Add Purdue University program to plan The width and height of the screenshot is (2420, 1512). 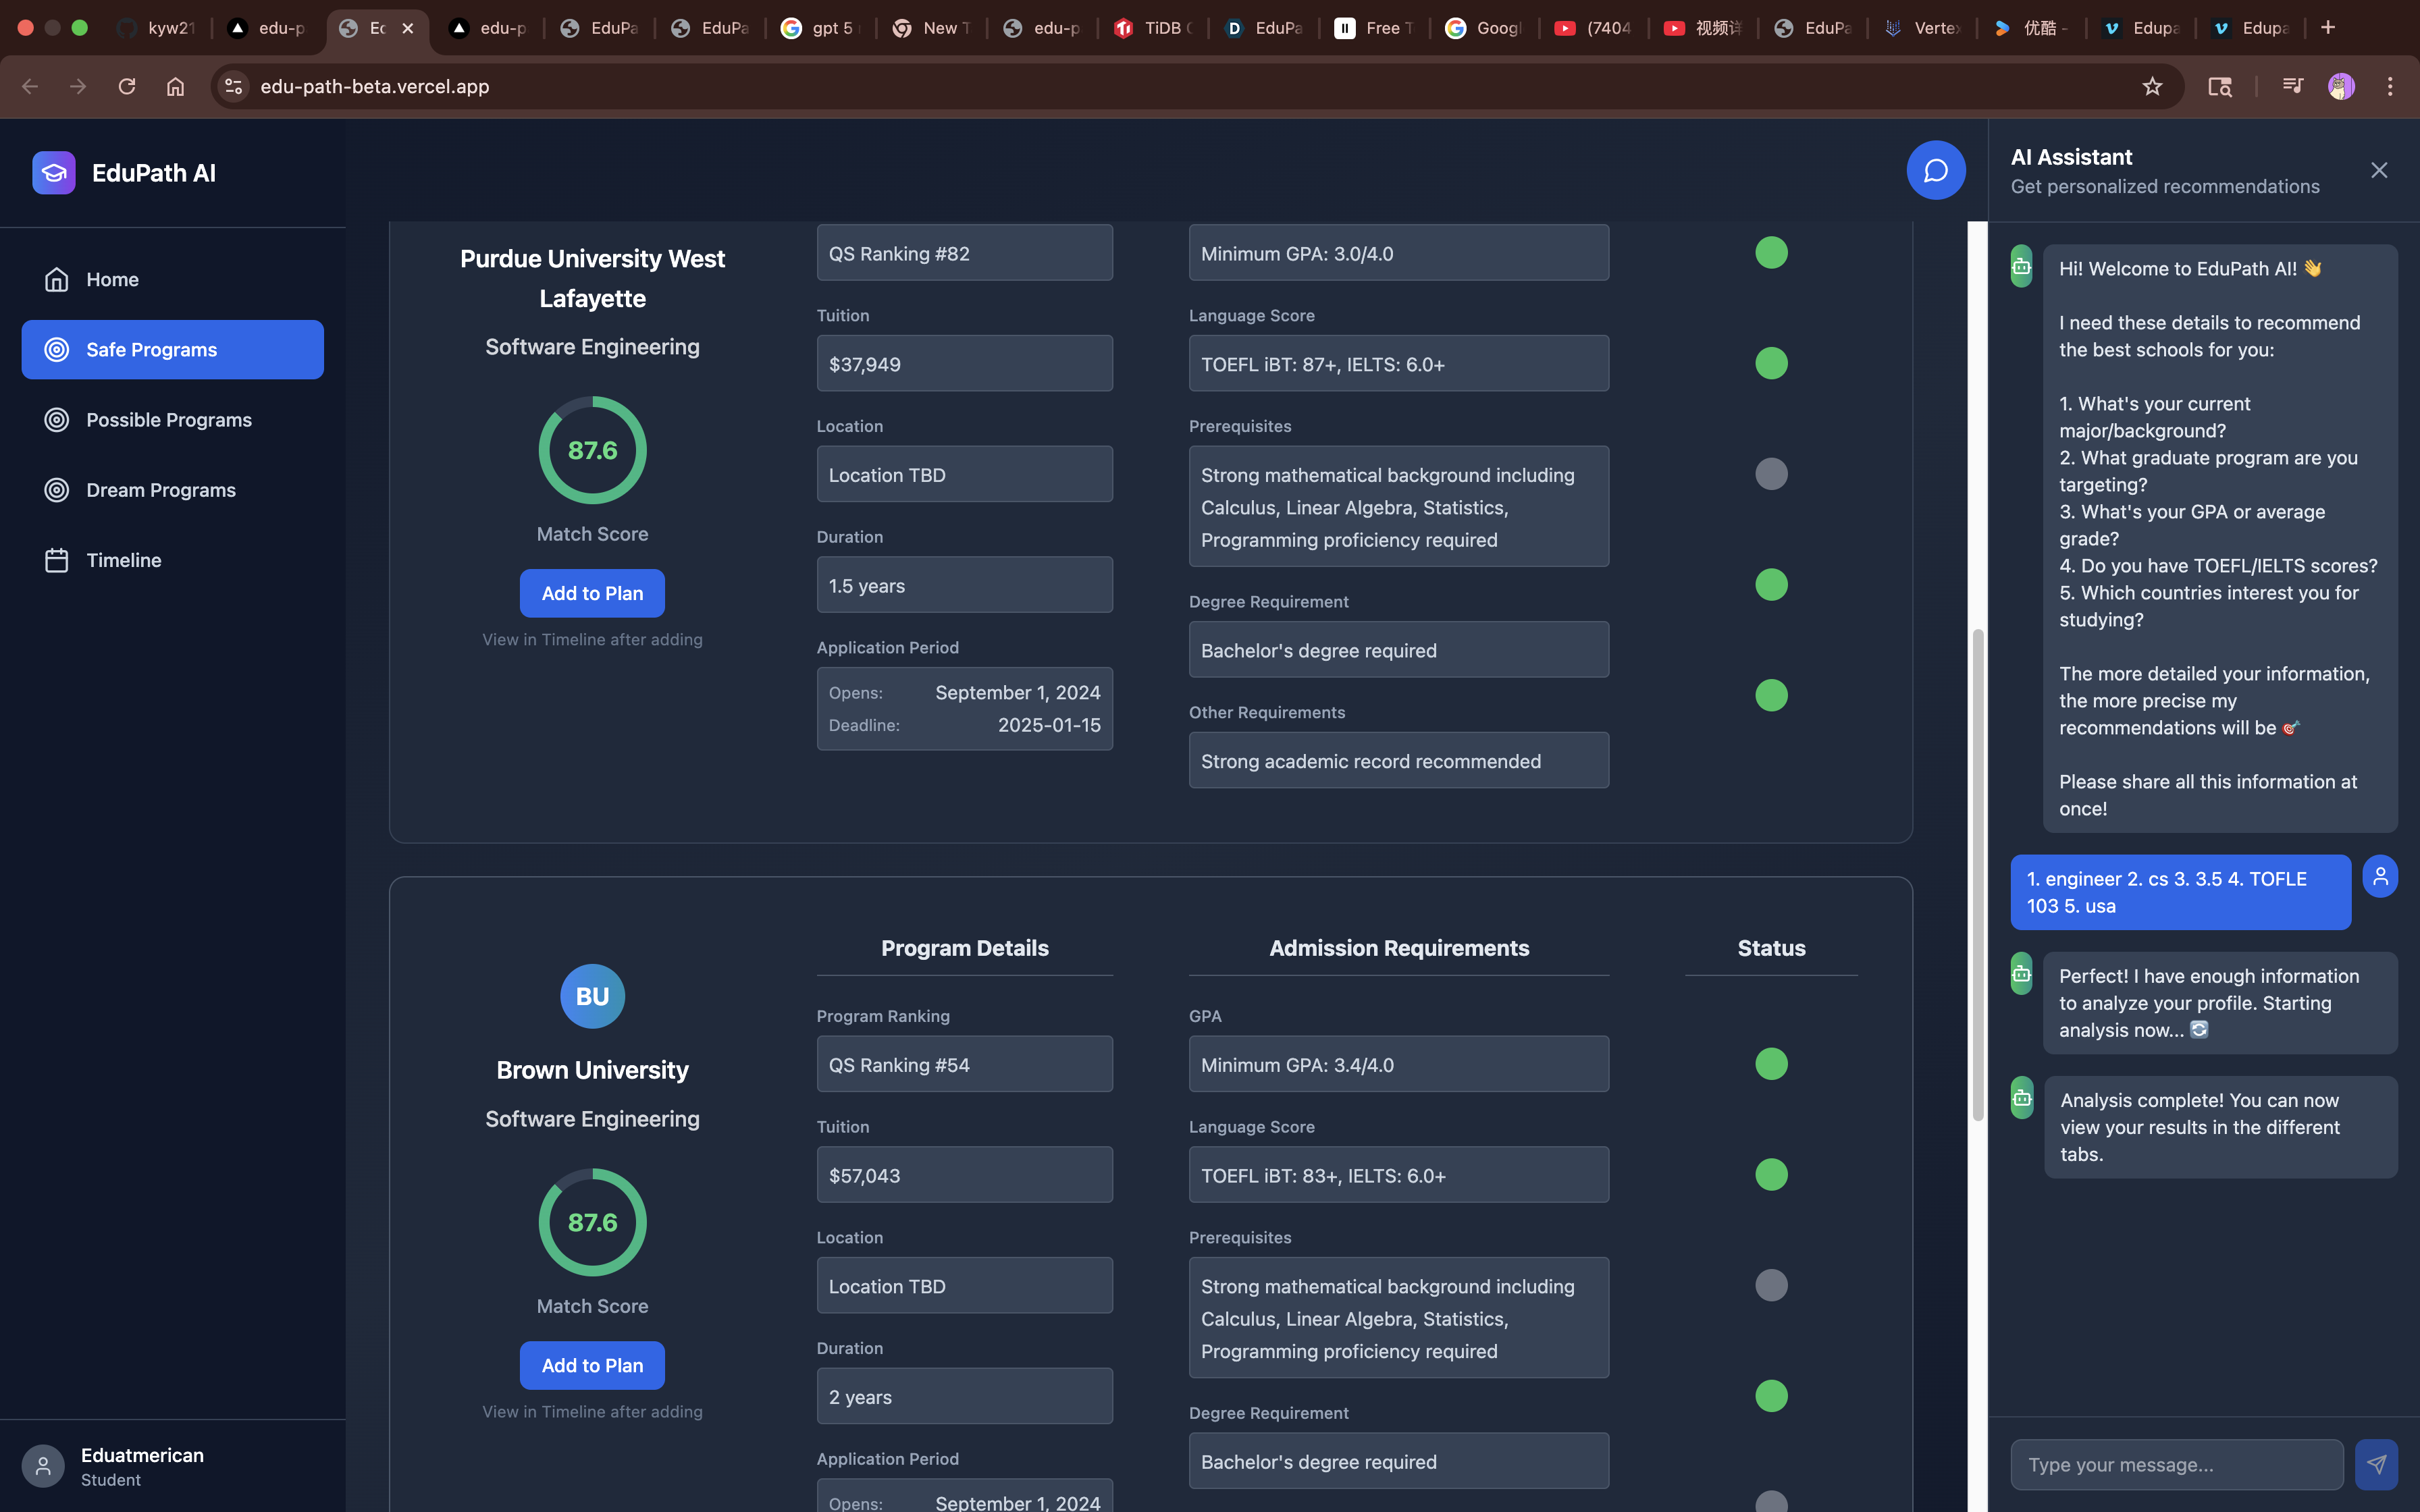[x=592, y=593]
